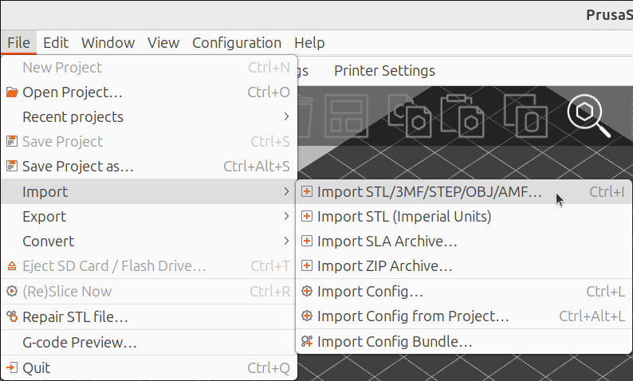This screenshot has height=381, width=633.
Task: Click the Copy toolbar icon
Action: (410, 116)
